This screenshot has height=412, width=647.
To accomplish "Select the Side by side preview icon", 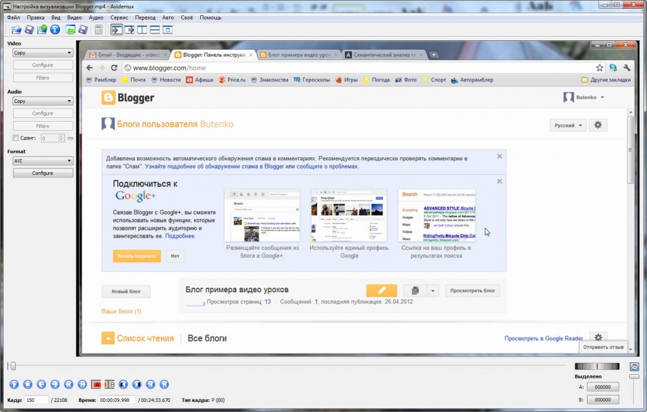I will pyautogui.click(x=142, y=30).
